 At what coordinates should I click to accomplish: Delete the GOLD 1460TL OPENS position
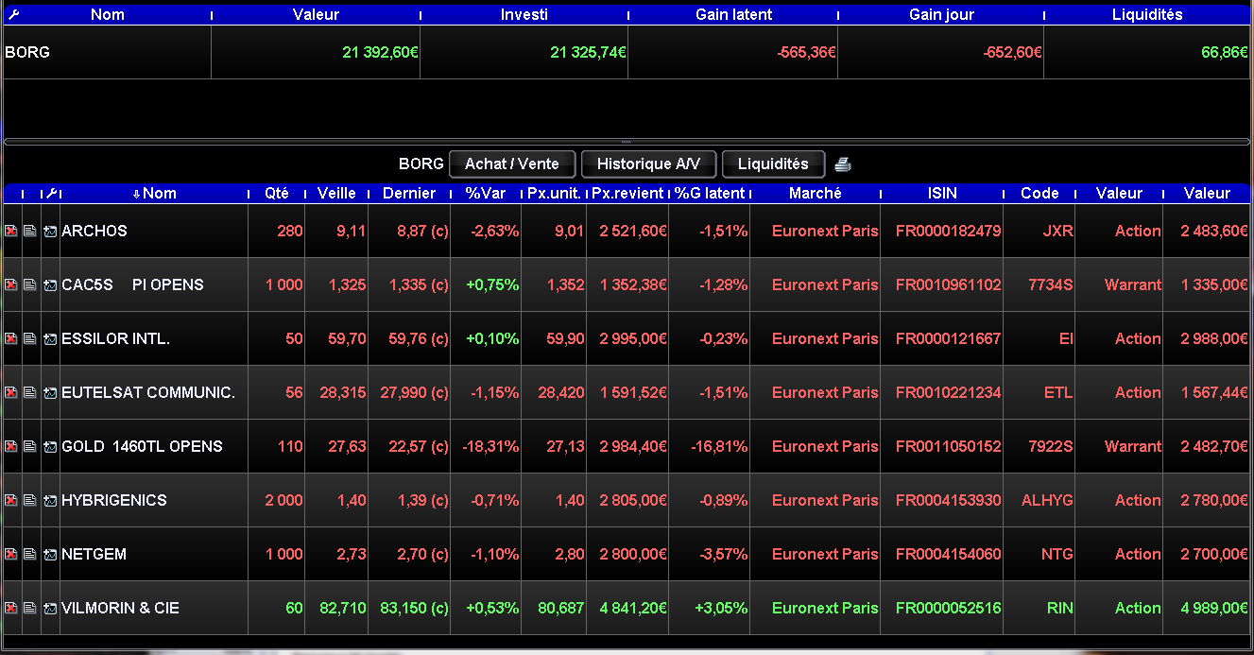point(11,446)
